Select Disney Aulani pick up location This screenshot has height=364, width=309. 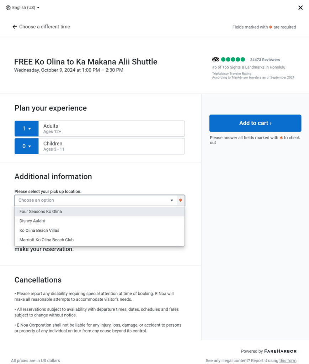coord(32,221)
